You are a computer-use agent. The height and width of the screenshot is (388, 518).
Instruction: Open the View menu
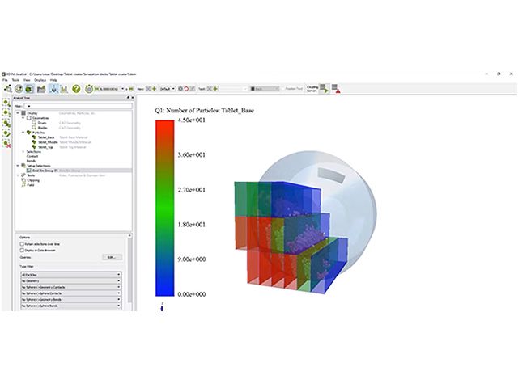[x=27, y=80]
